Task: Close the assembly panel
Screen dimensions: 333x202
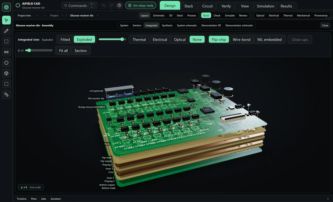Action: point(325,25)
